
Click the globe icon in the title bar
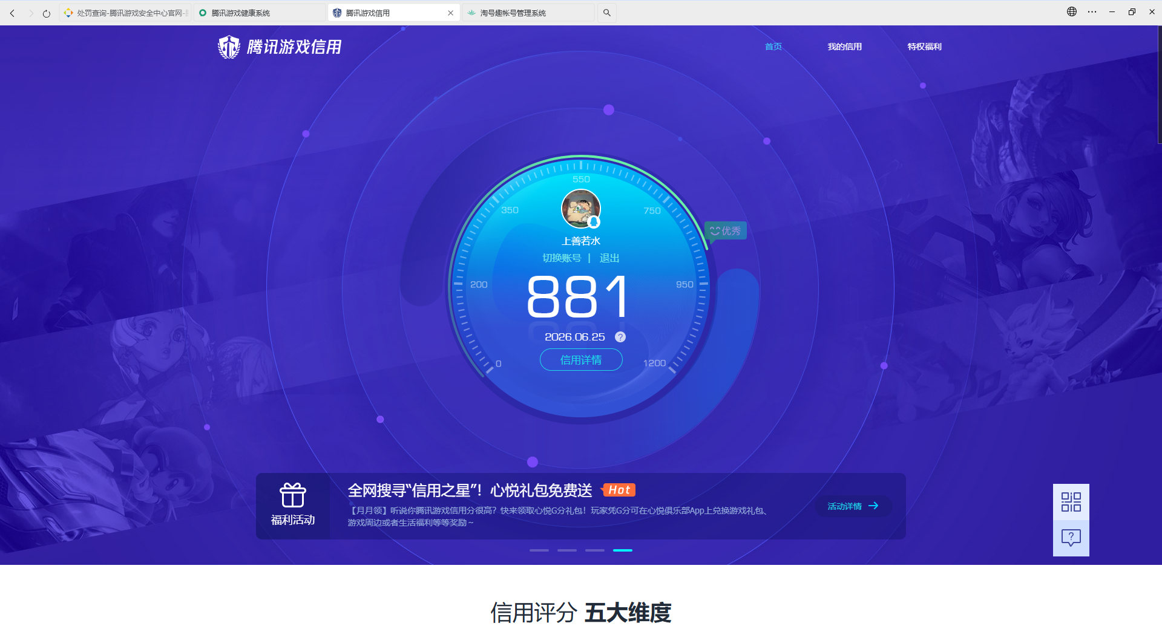pos(1072,11)
